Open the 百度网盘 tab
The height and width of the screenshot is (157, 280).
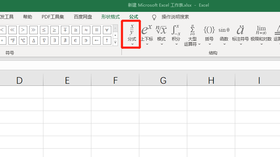(83, 17)
